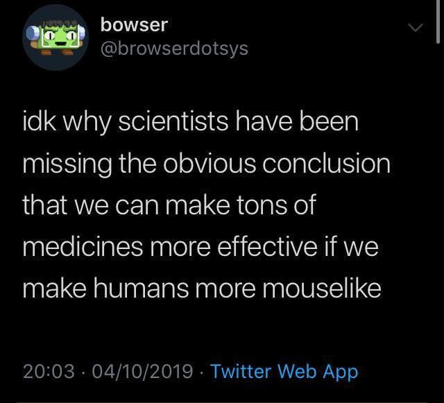
Task: Open the @browserdotsys handle
Action: pyautogui.click(x=173, y=49)
